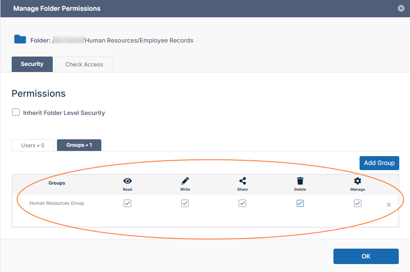Open the Users • 0 tab

click(x=33, y=145)
